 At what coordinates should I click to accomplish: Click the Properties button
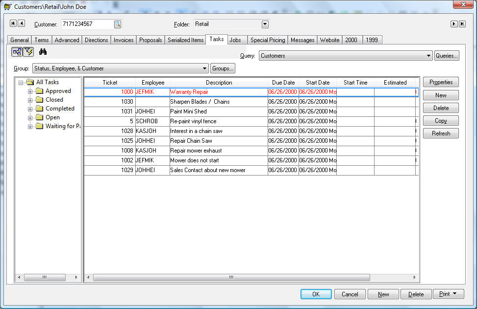point(441,82)
